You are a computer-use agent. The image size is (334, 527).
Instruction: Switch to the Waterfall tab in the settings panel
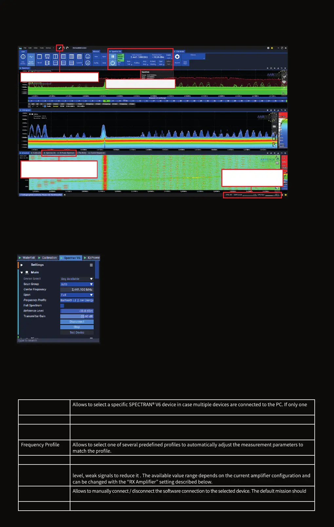tap(27, 258)
